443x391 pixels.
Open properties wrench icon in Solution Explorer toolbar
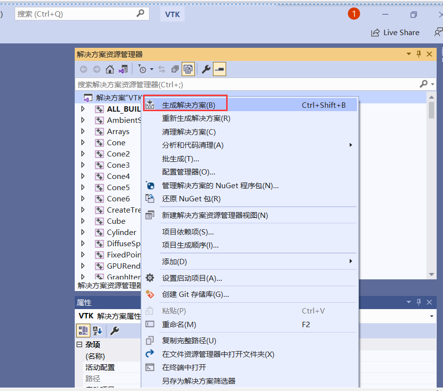pos(206,69)
